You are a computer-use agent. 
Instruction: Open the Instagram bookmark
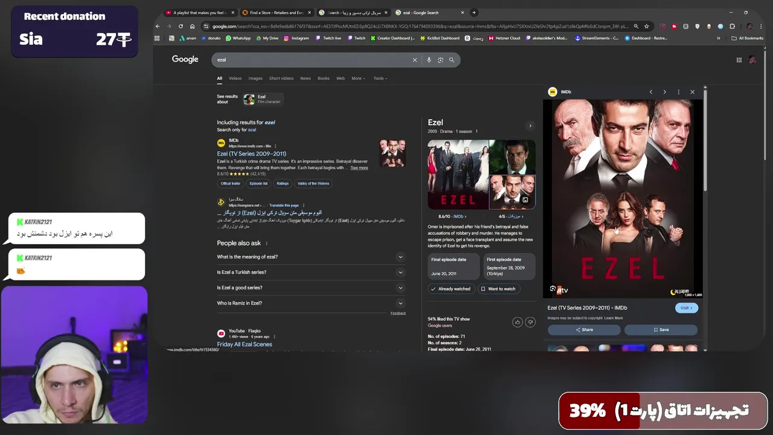pyautogui.click(x=297, y=38)
